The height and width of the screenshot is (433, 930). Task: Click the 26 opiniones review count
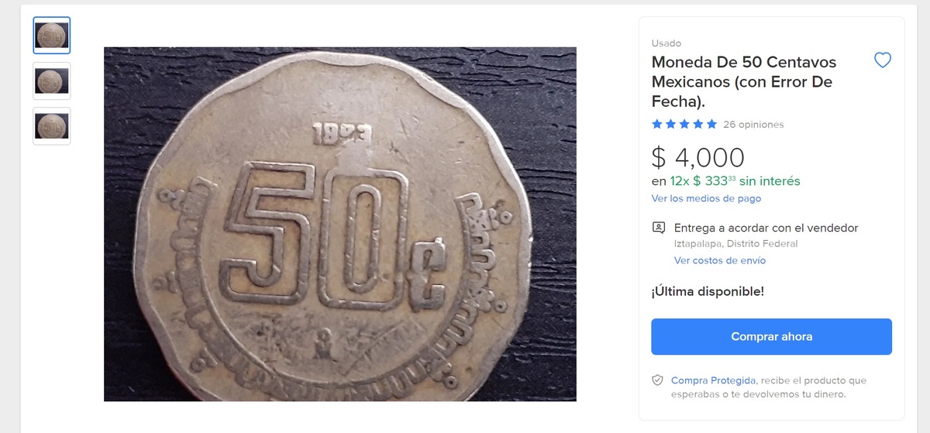[x=753, y=125]
